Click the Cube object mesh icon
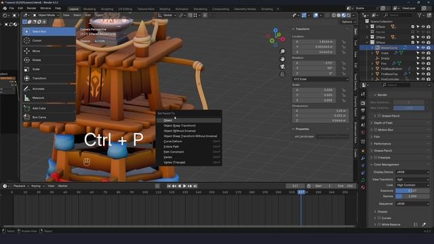Viewport: 434px width, 244px height. [x=377, y=53]
